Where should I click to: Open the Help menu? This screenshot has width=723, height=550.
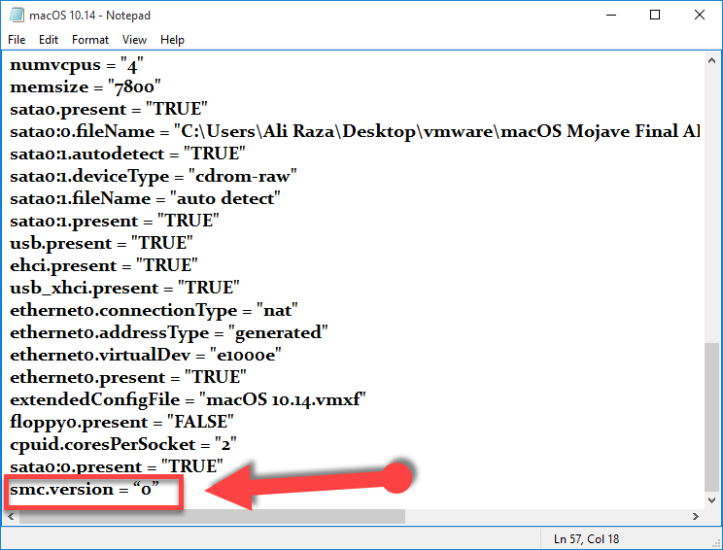click(172, 40)
